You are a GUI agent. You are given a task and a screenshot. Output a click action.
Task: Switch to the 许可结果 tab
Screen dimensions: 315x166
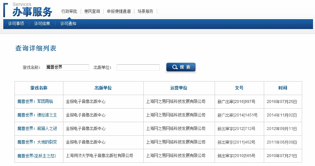coord(42,24)
